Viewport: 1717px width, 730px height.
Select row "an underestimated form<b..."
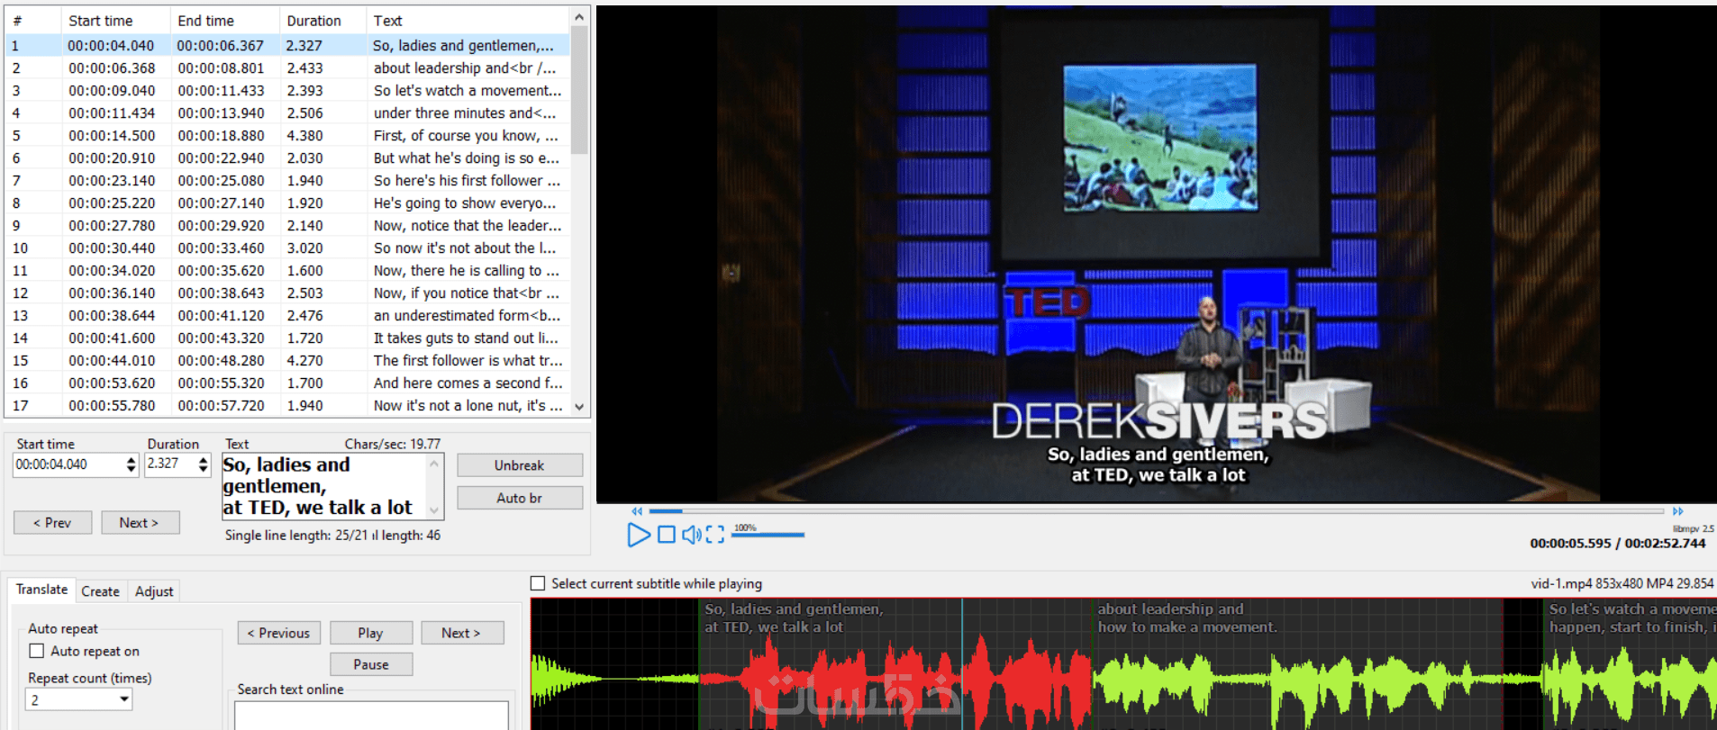point(288,315)
